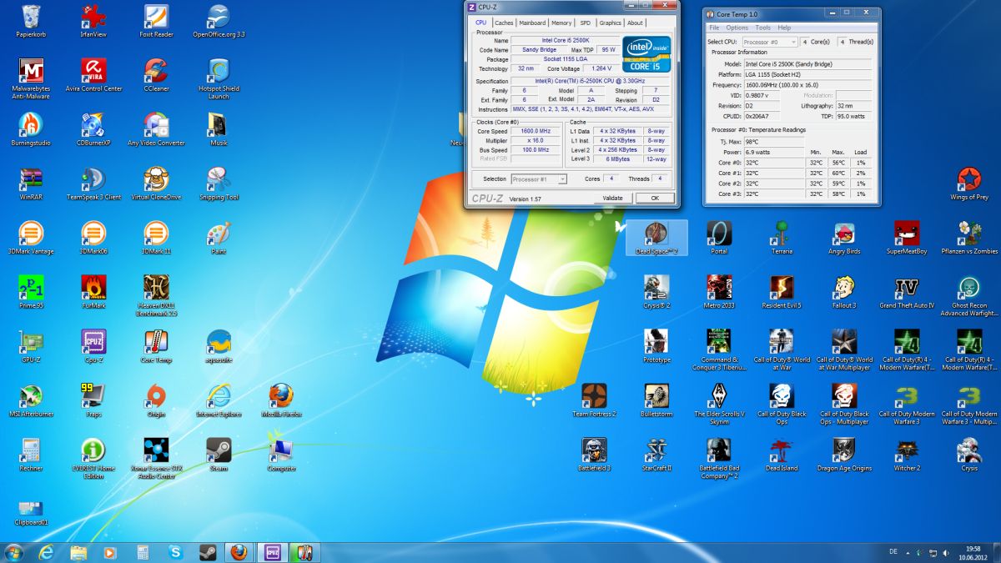The image size is (1001, 563).
Task: Launch CCleaner from the desktop
Action: point(156,75)
